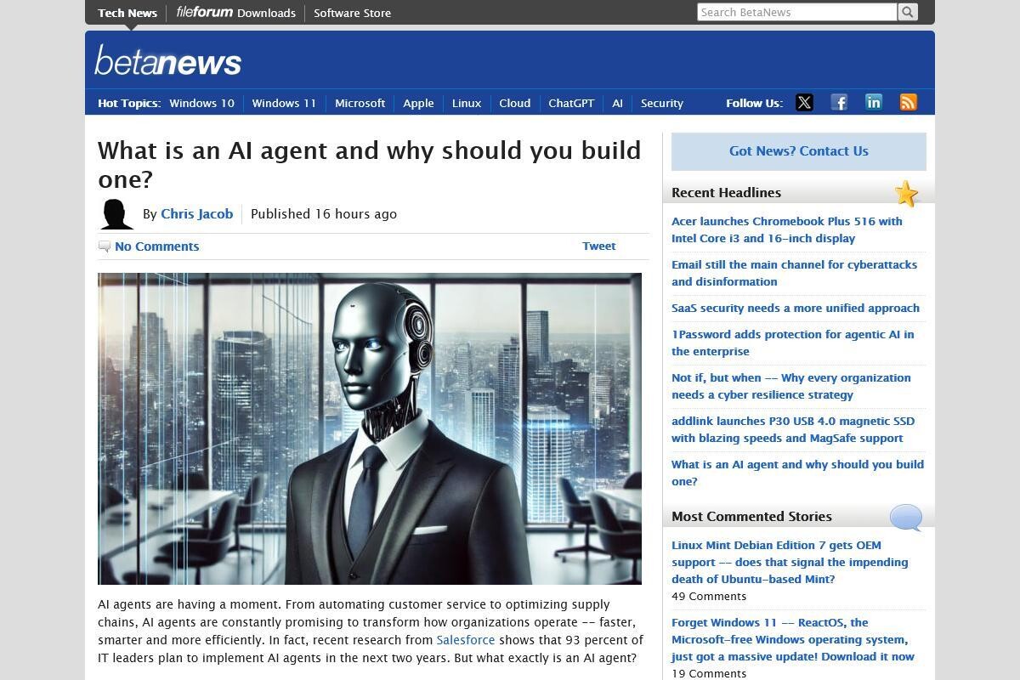Click the comments speech bubble icon

(x=105, y=246)
